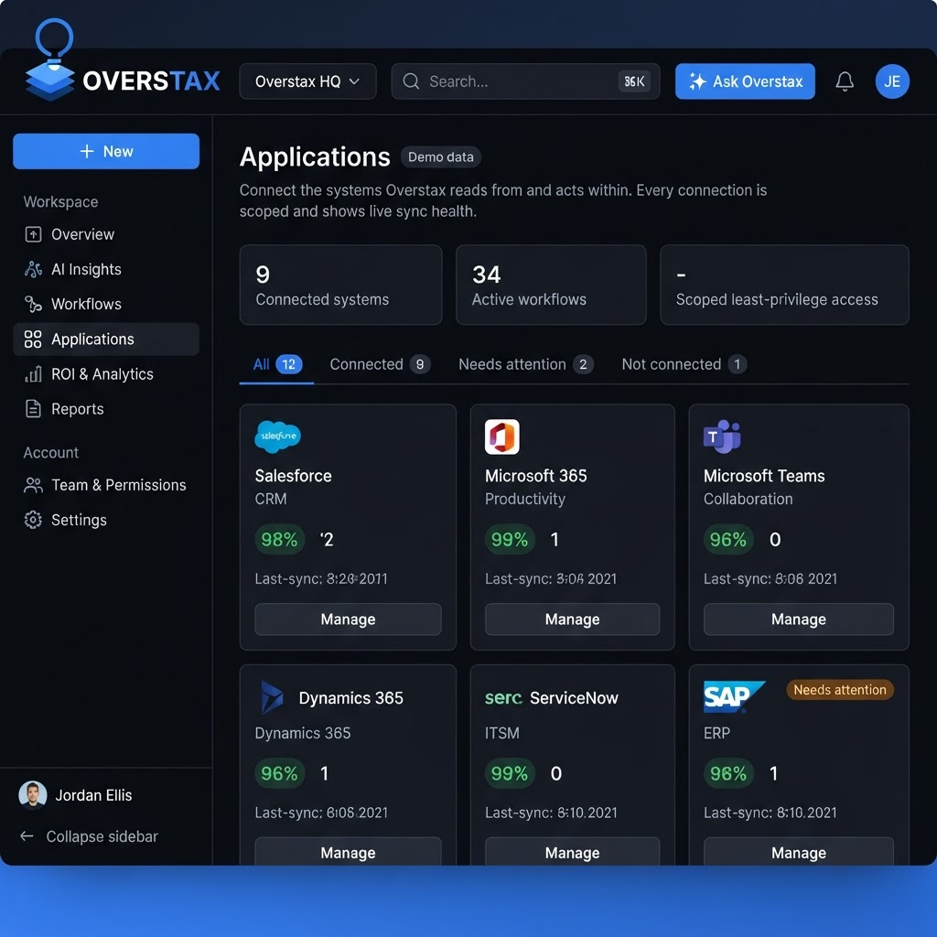This screenshot has width=937, height=937.
Task: Click the 34 Active workflows card
Action: pos(551,285)
